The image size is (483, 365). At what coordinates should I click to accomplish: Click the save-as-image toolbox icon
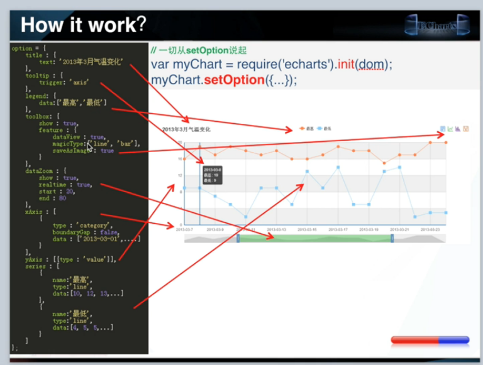point(466,129)
